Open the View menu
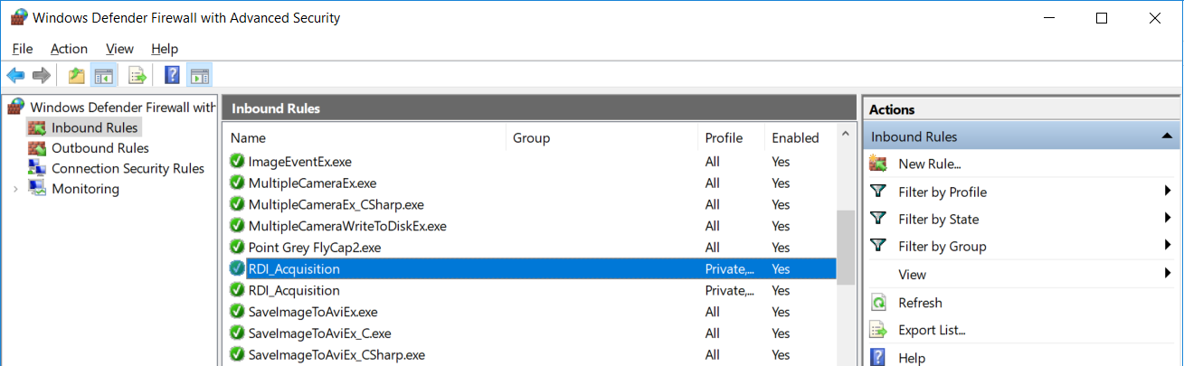The height and width of the screenshot is (366, 1184). pos(119,49)
